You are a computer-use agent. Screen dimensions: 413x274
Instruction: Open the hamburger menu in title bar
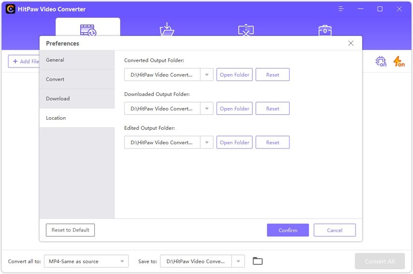coord(341,9)
